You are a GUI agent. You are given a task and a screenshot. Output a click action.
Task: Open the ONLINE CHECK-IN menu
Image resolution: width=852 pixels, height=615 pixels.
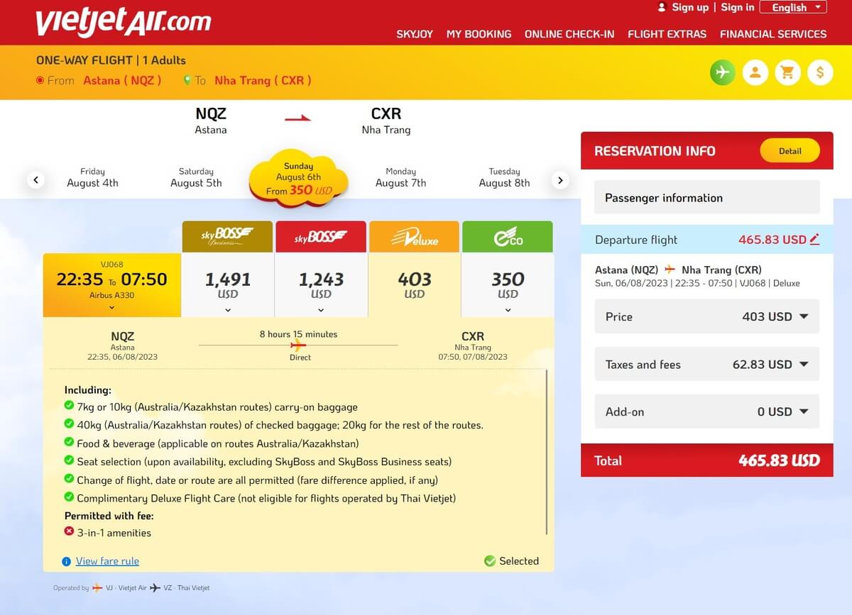[569, 33]
